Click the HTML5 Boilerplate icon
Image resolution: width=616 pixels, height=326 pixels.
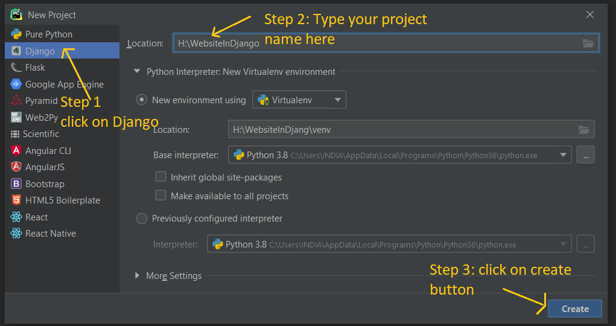[16, 200]
